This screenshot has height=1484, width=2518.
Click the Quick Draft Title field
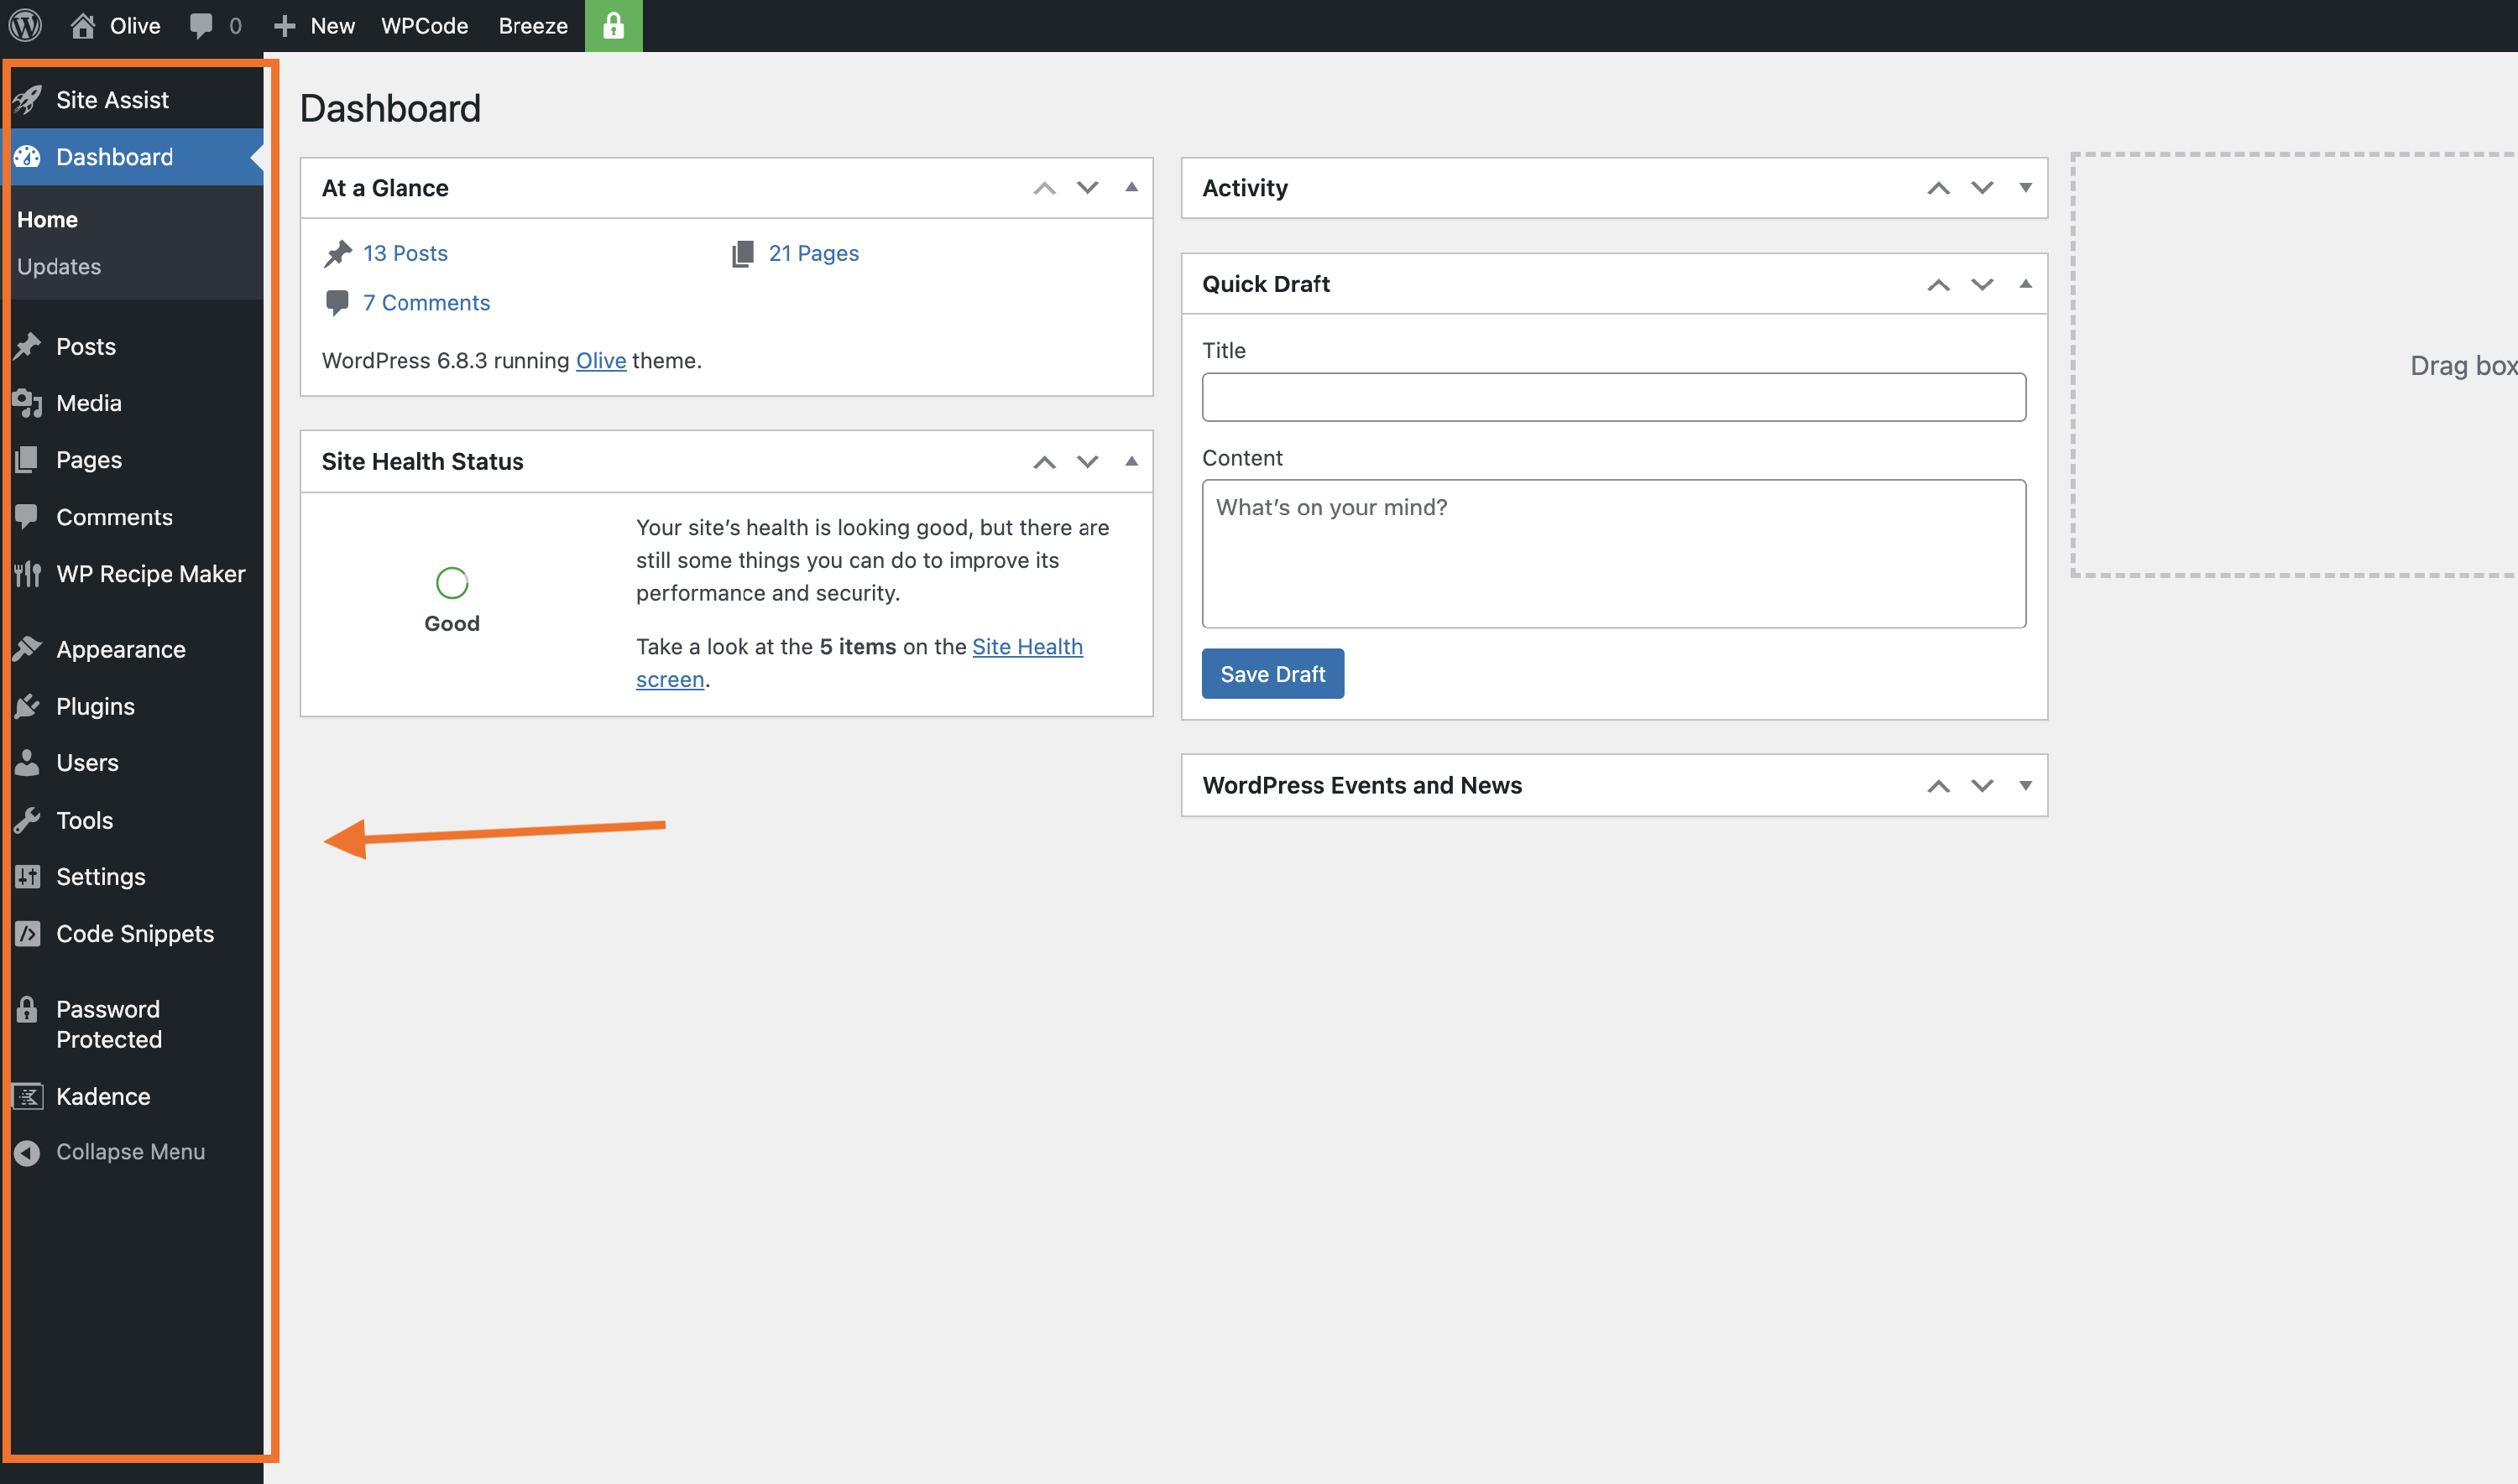pos(1612,397)
